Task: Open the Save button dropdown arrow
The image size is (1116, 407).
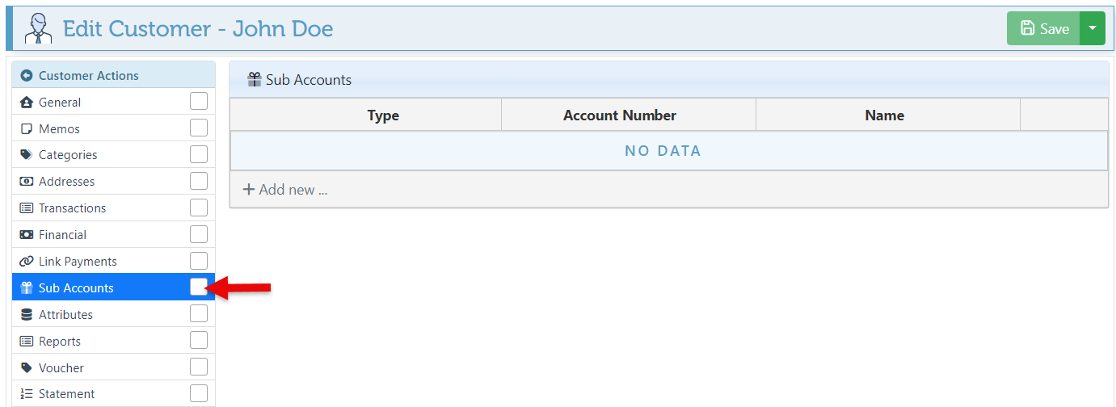Action: 1093,28
